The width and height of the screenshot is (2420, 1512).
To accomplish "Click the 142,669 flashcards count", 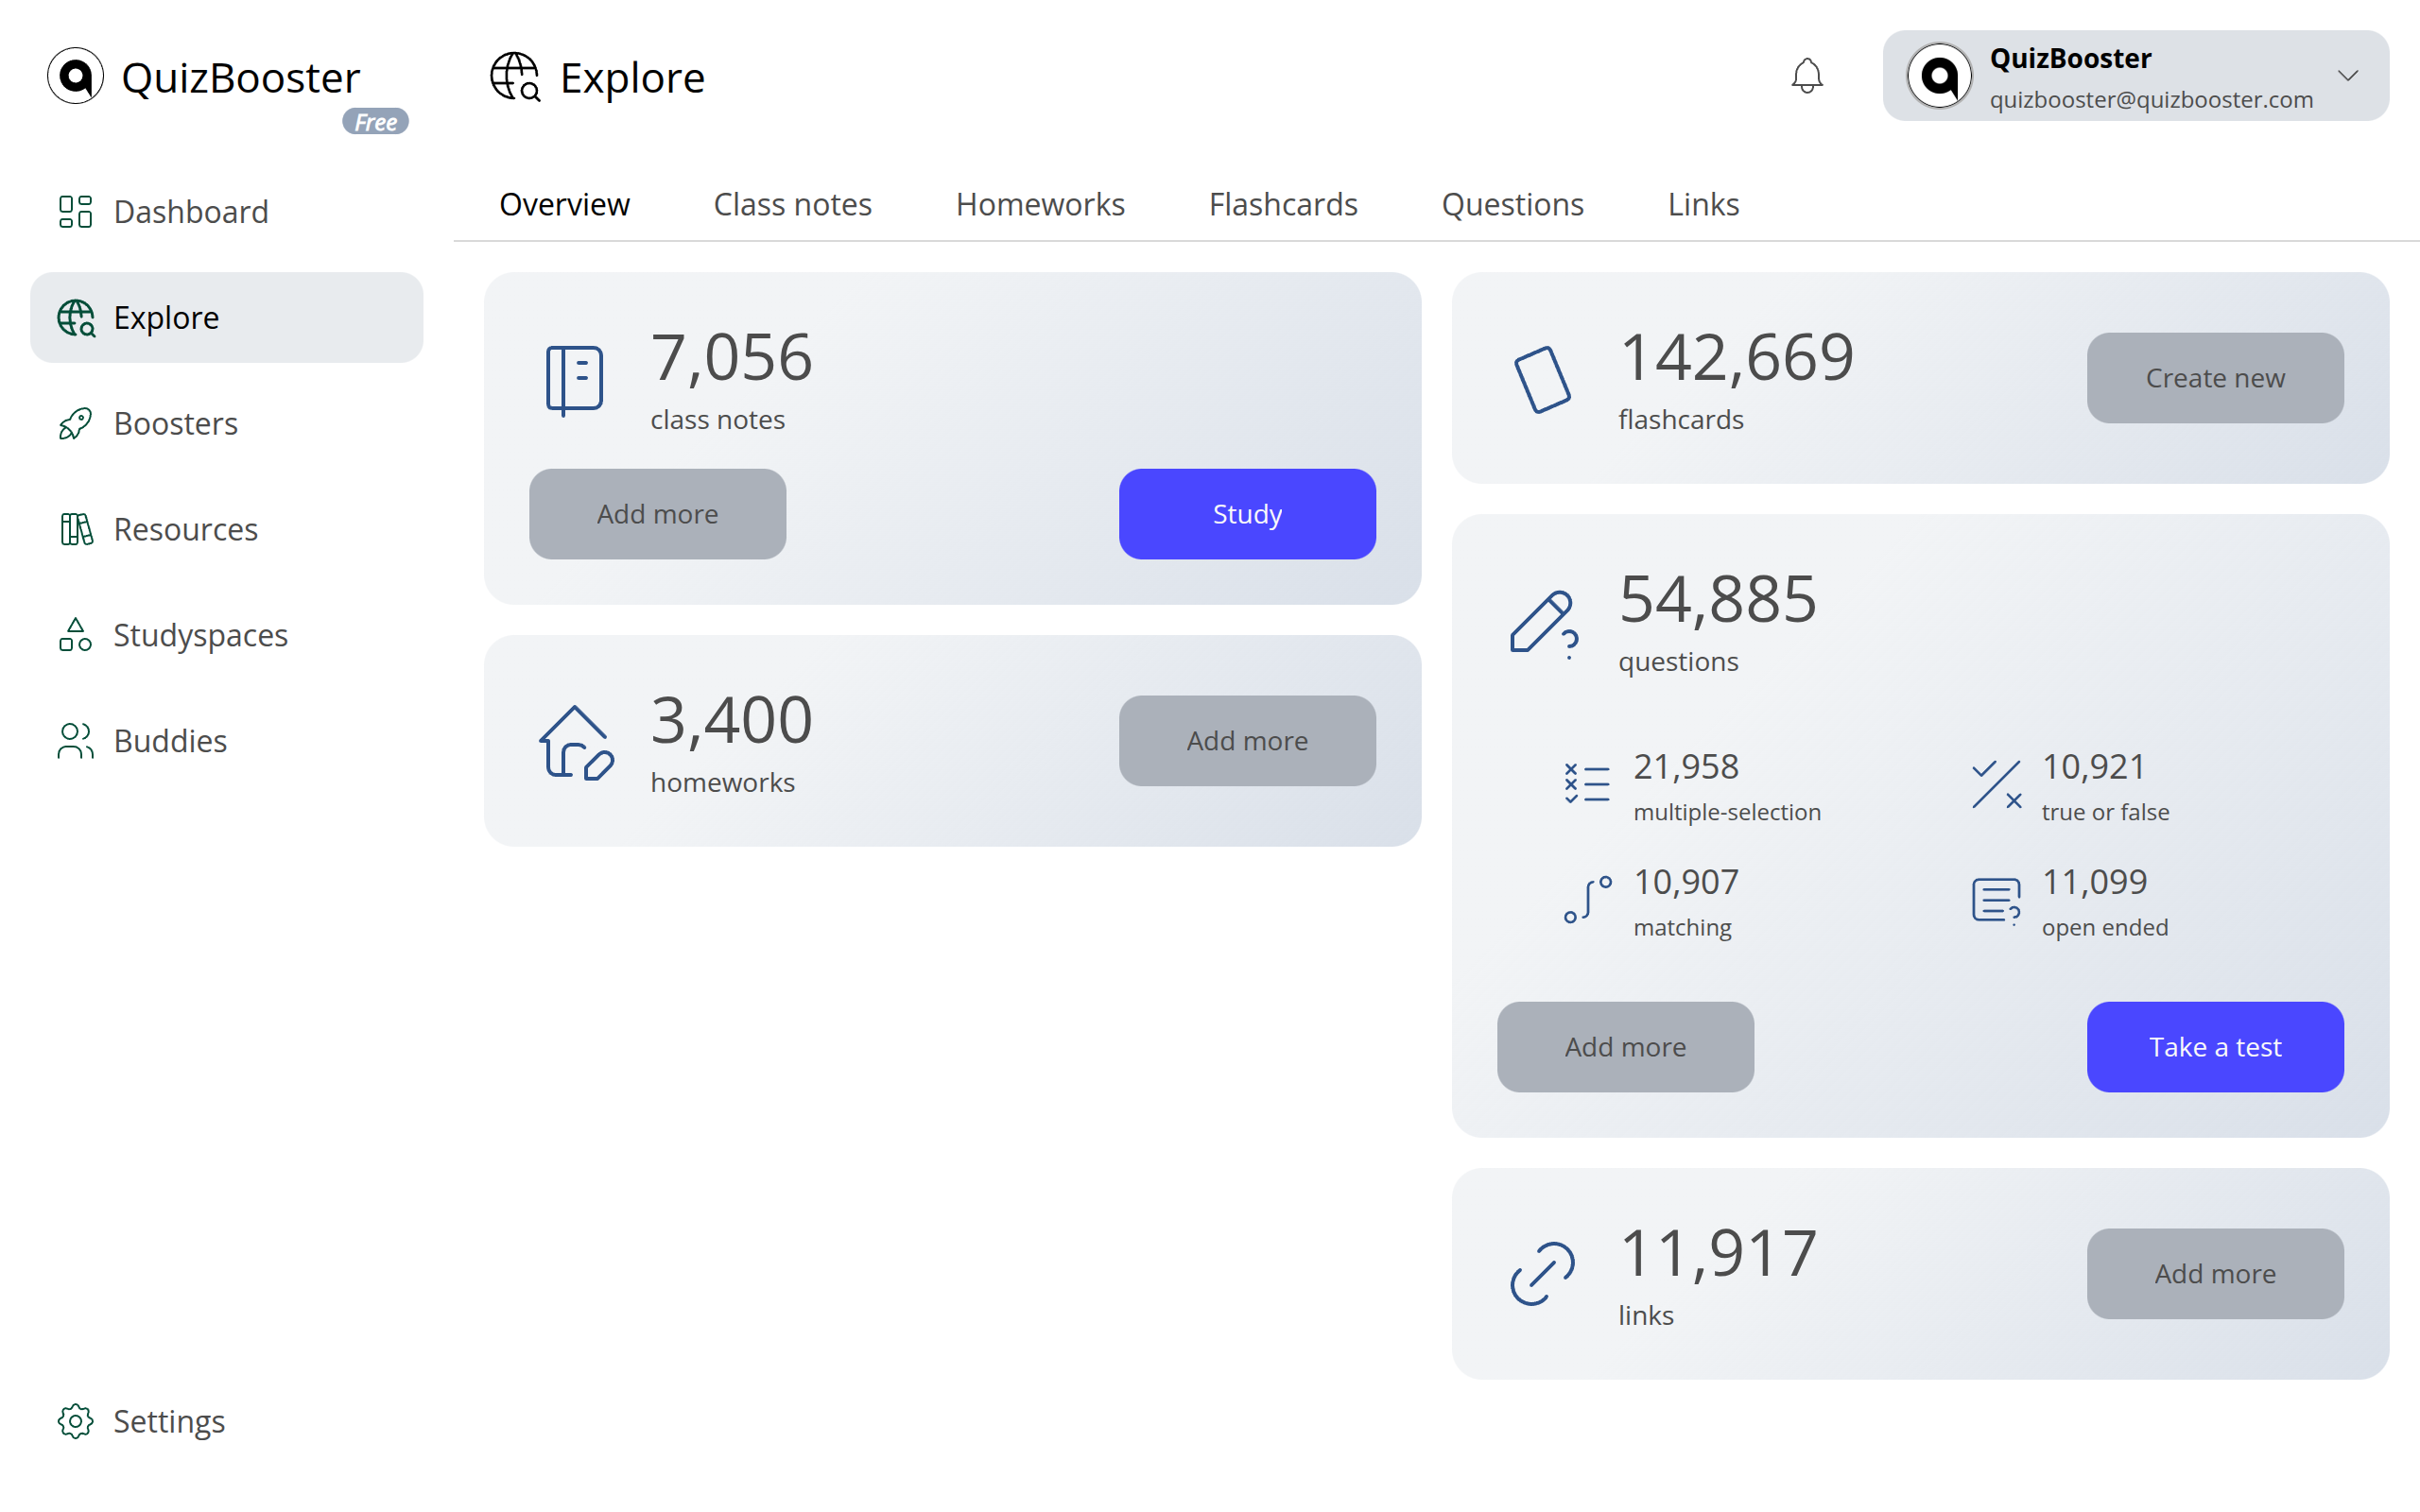I will (1736, 358).
